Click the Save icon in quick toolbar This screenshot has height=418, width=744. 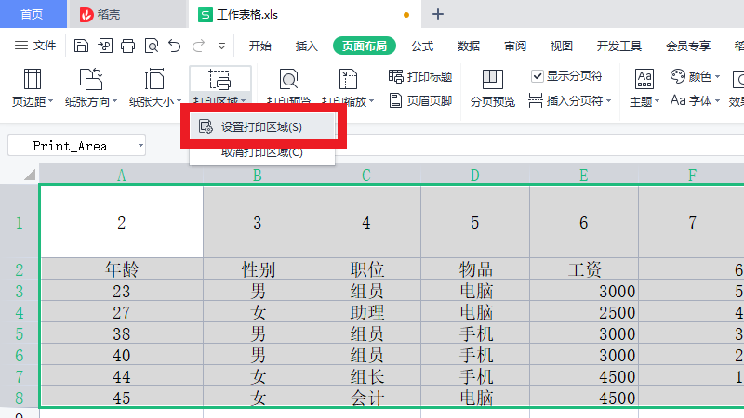click(82, 46)
